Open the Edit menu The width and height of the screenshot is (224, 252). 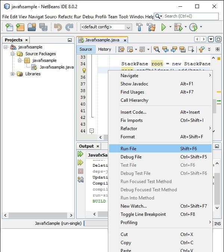pos(13,16)
